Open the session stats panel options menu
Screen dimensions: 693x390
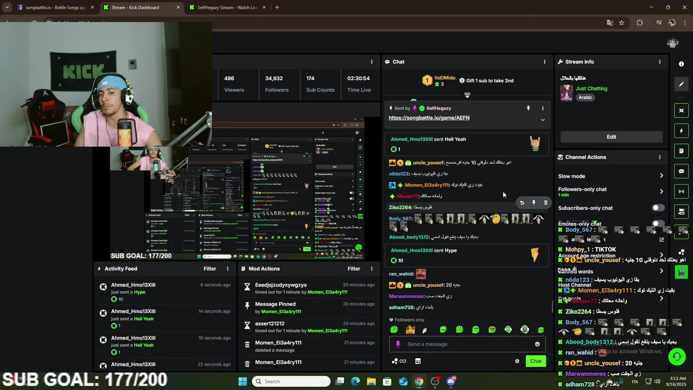pyautogui.click(x=371, y=62)
